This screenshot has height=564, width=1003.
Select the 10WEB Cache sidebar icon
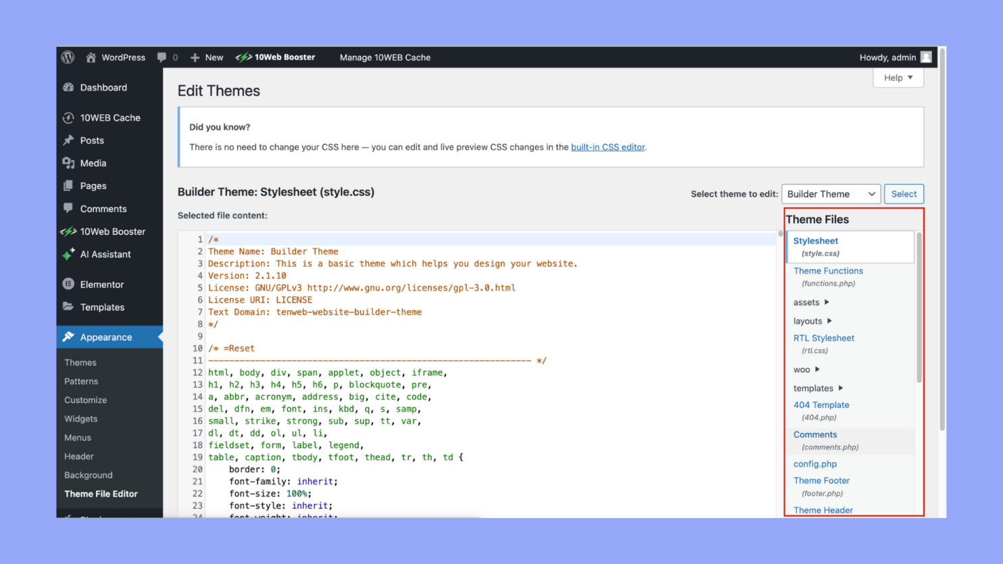(x=68, y=118)
